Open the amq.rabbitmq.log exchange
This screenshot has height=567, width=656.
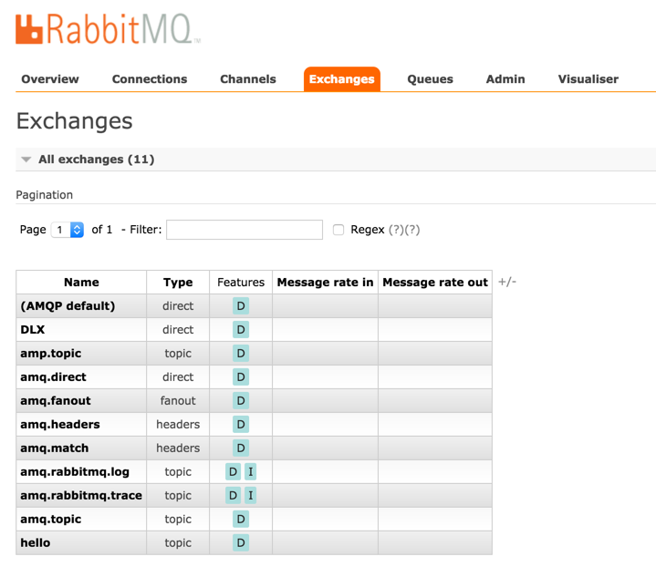pos(75,471)
